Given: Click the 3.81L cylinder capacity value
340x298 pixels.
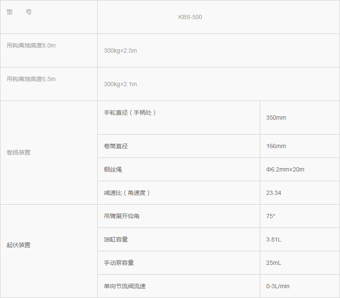Looking at the screenshot, I should 274,239.
